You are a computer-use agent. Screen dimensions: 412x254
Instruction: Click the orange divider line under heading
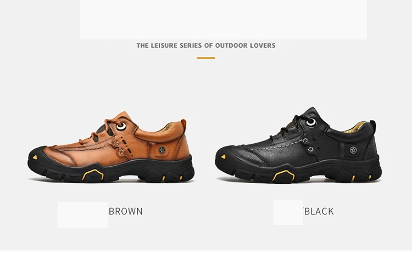pos(206,58)
